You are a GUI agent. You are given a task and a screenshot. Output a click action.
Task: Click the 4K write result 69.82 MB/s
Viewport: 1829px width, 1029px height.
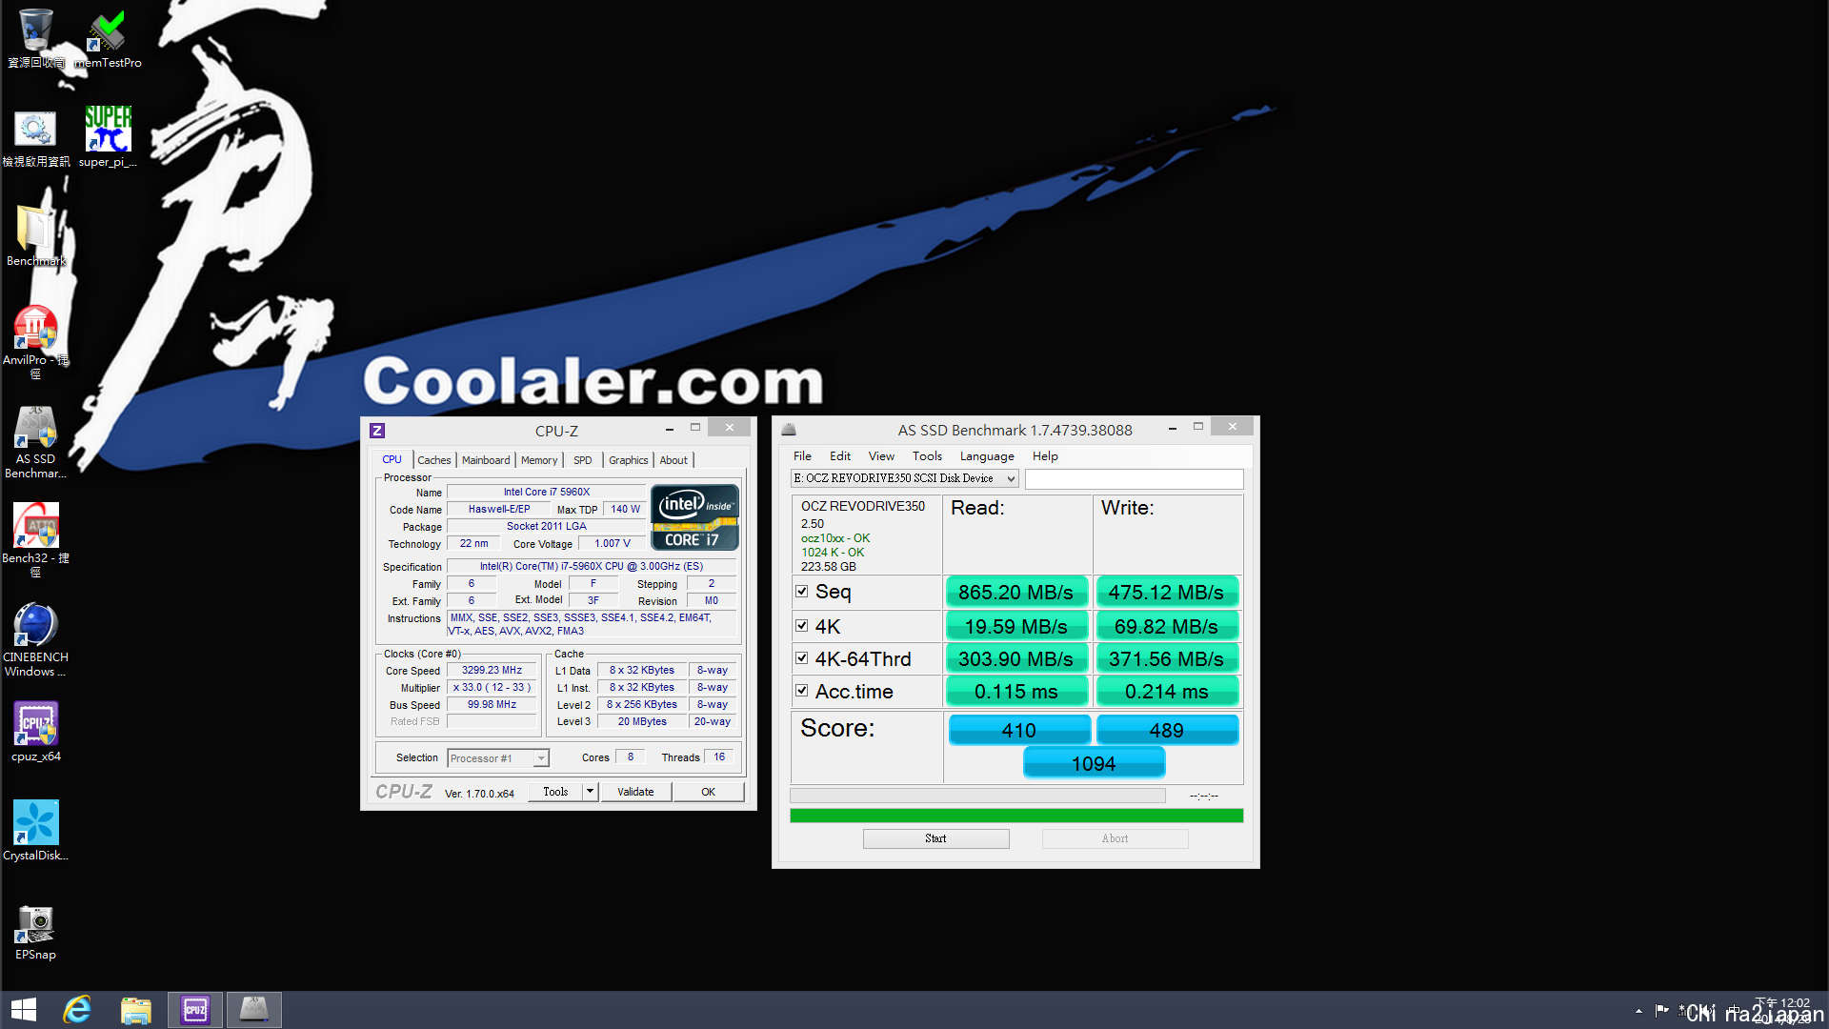point(1166,626)
